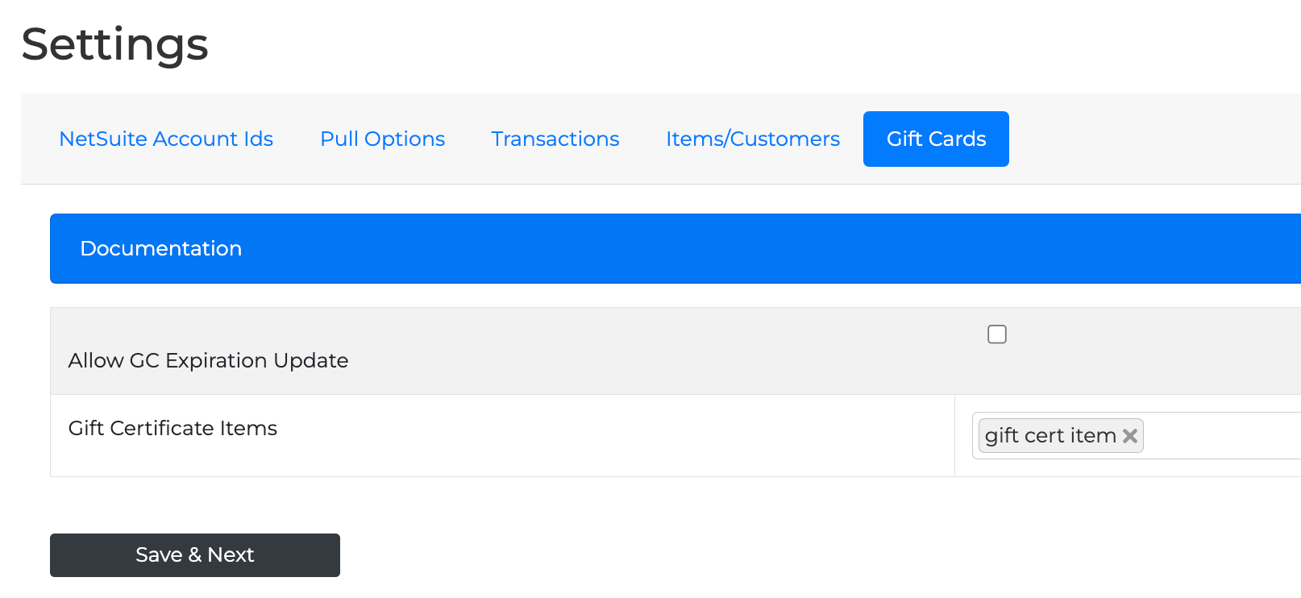Click empty gray area of tab bar
Screen dimensions: 1301x598
1153,139
